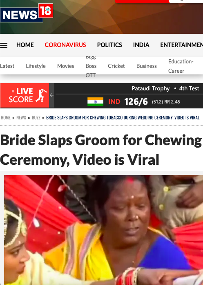Viewport: 203px width, 285px height.
Task: Click the left arrow beside Live Score
Action: click(x=52, y=95)
